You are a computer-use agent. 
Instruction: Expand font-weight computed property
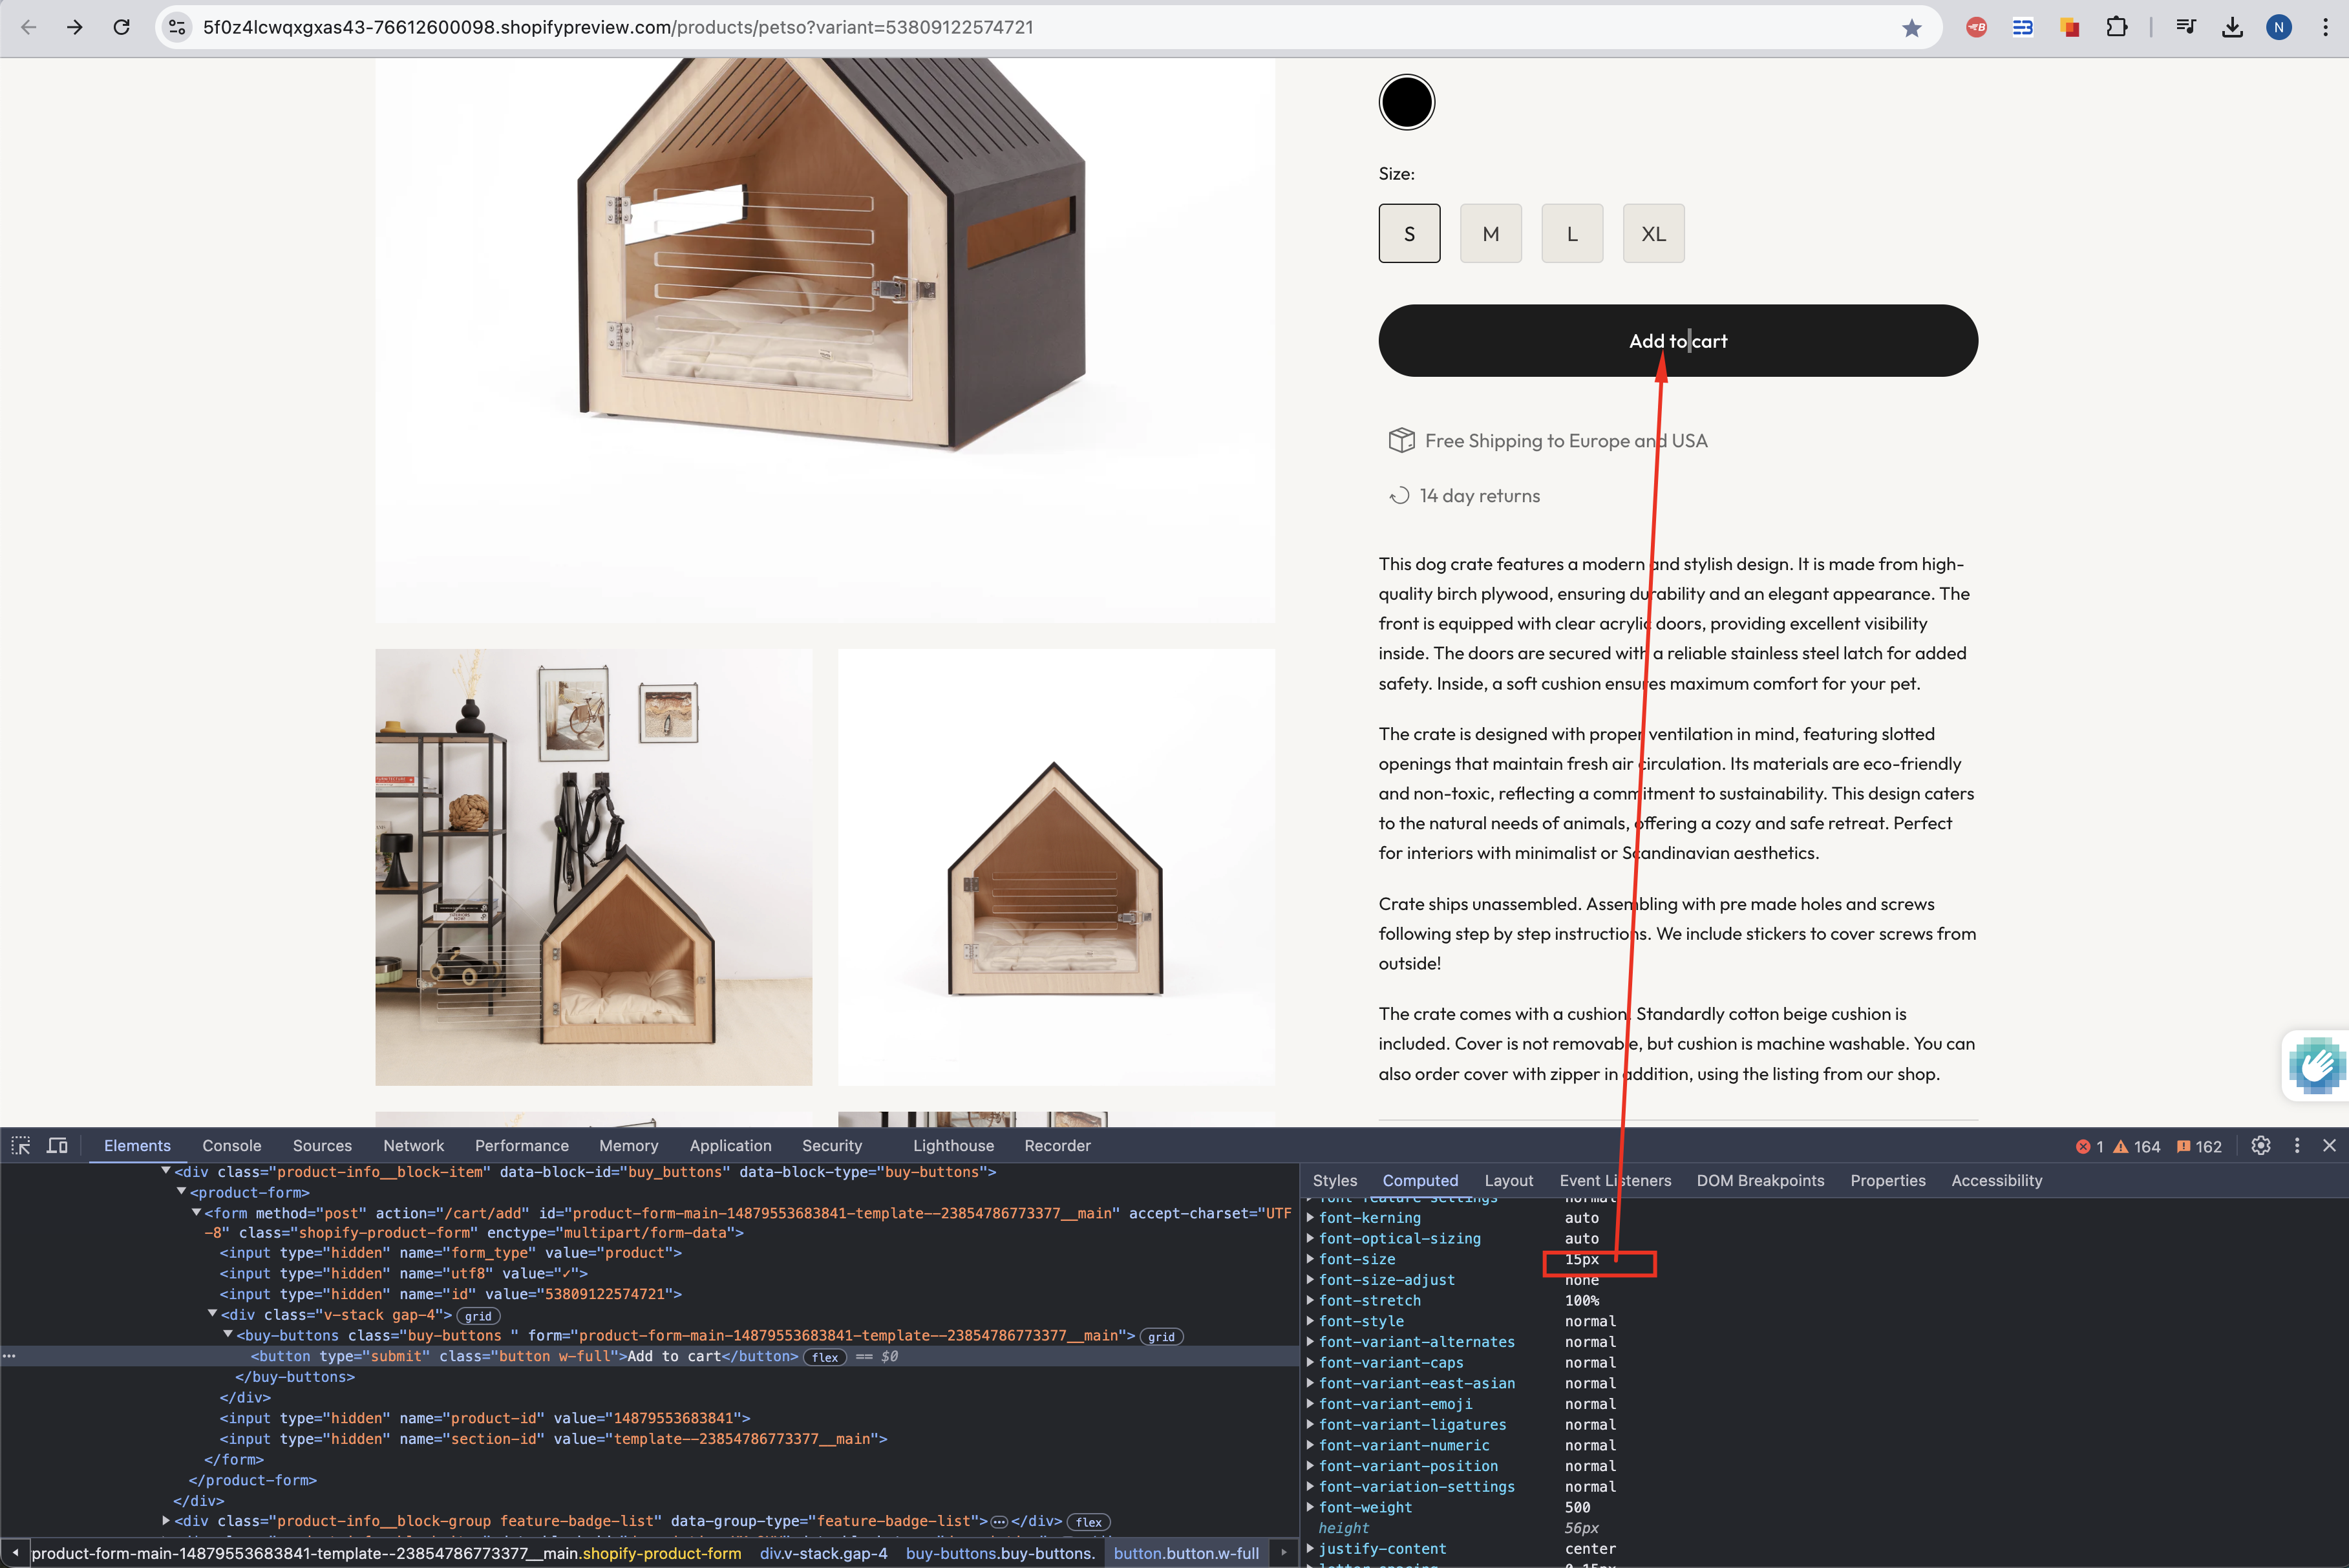point(1310,1507)
